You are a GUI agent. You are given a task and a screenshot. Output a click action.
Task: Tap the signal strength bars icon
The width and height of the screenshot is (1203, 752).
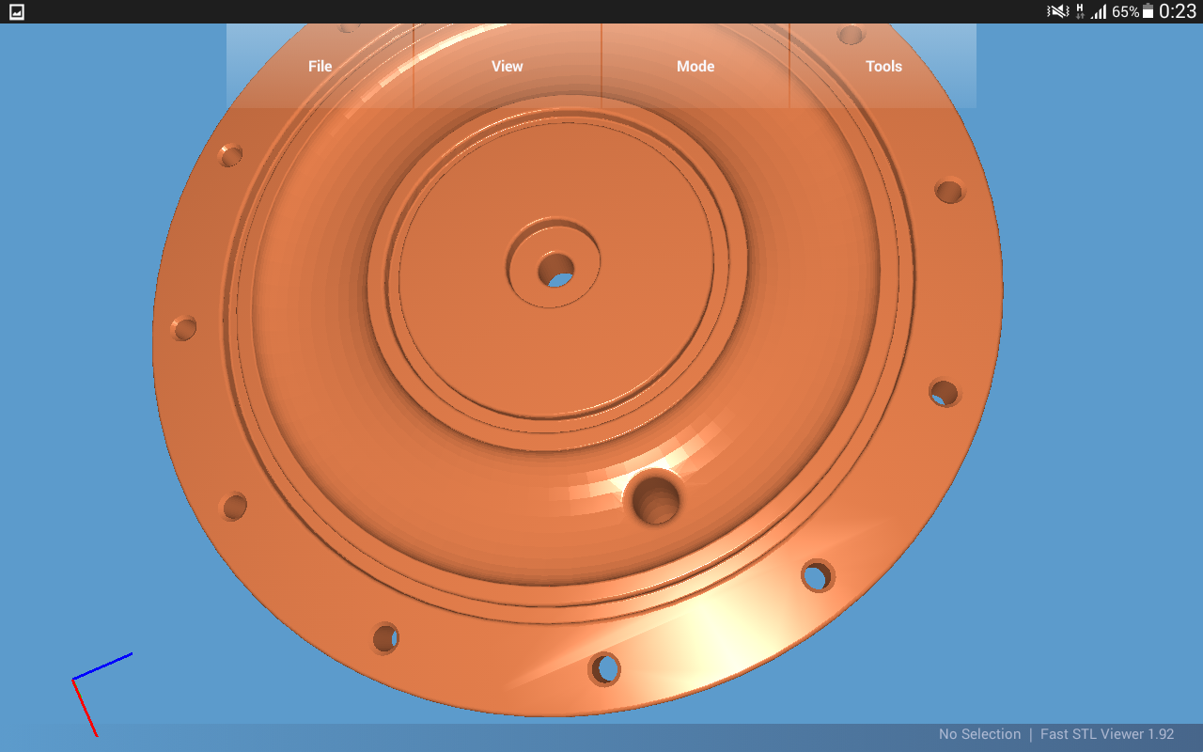pyautogui.click(x=1099, y=12)
